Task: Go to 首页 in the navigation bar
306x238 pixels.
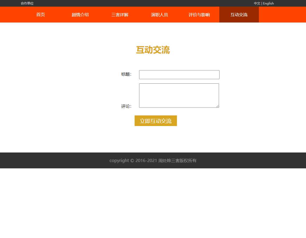Action: point(40,15)
